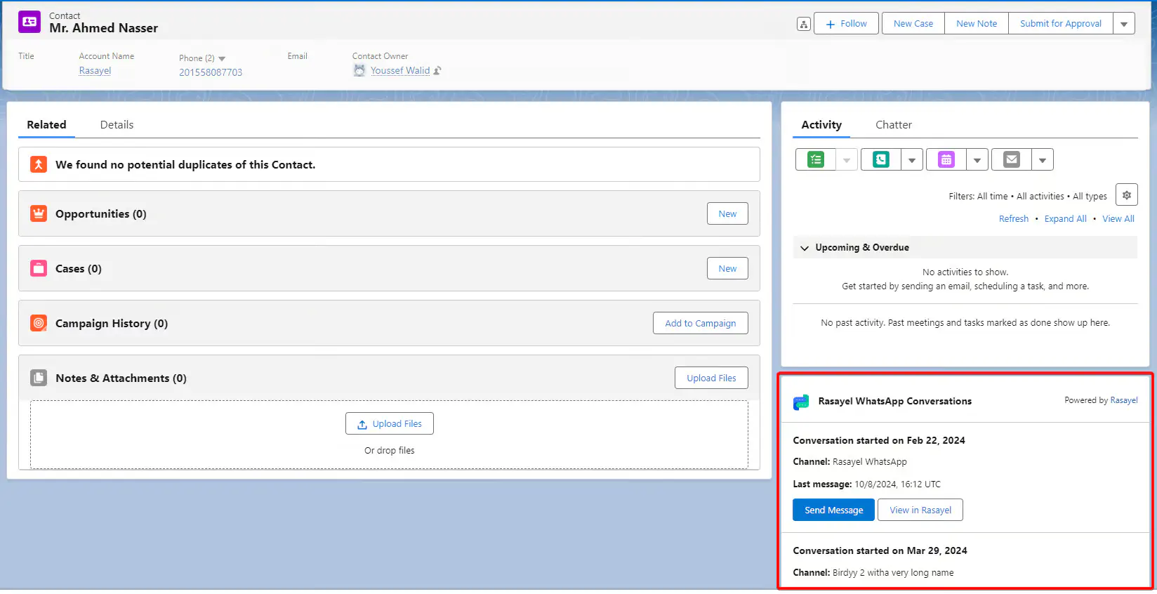Click the Cases briefcase icon
The image size is (1157, 594).
click(39, 268)
